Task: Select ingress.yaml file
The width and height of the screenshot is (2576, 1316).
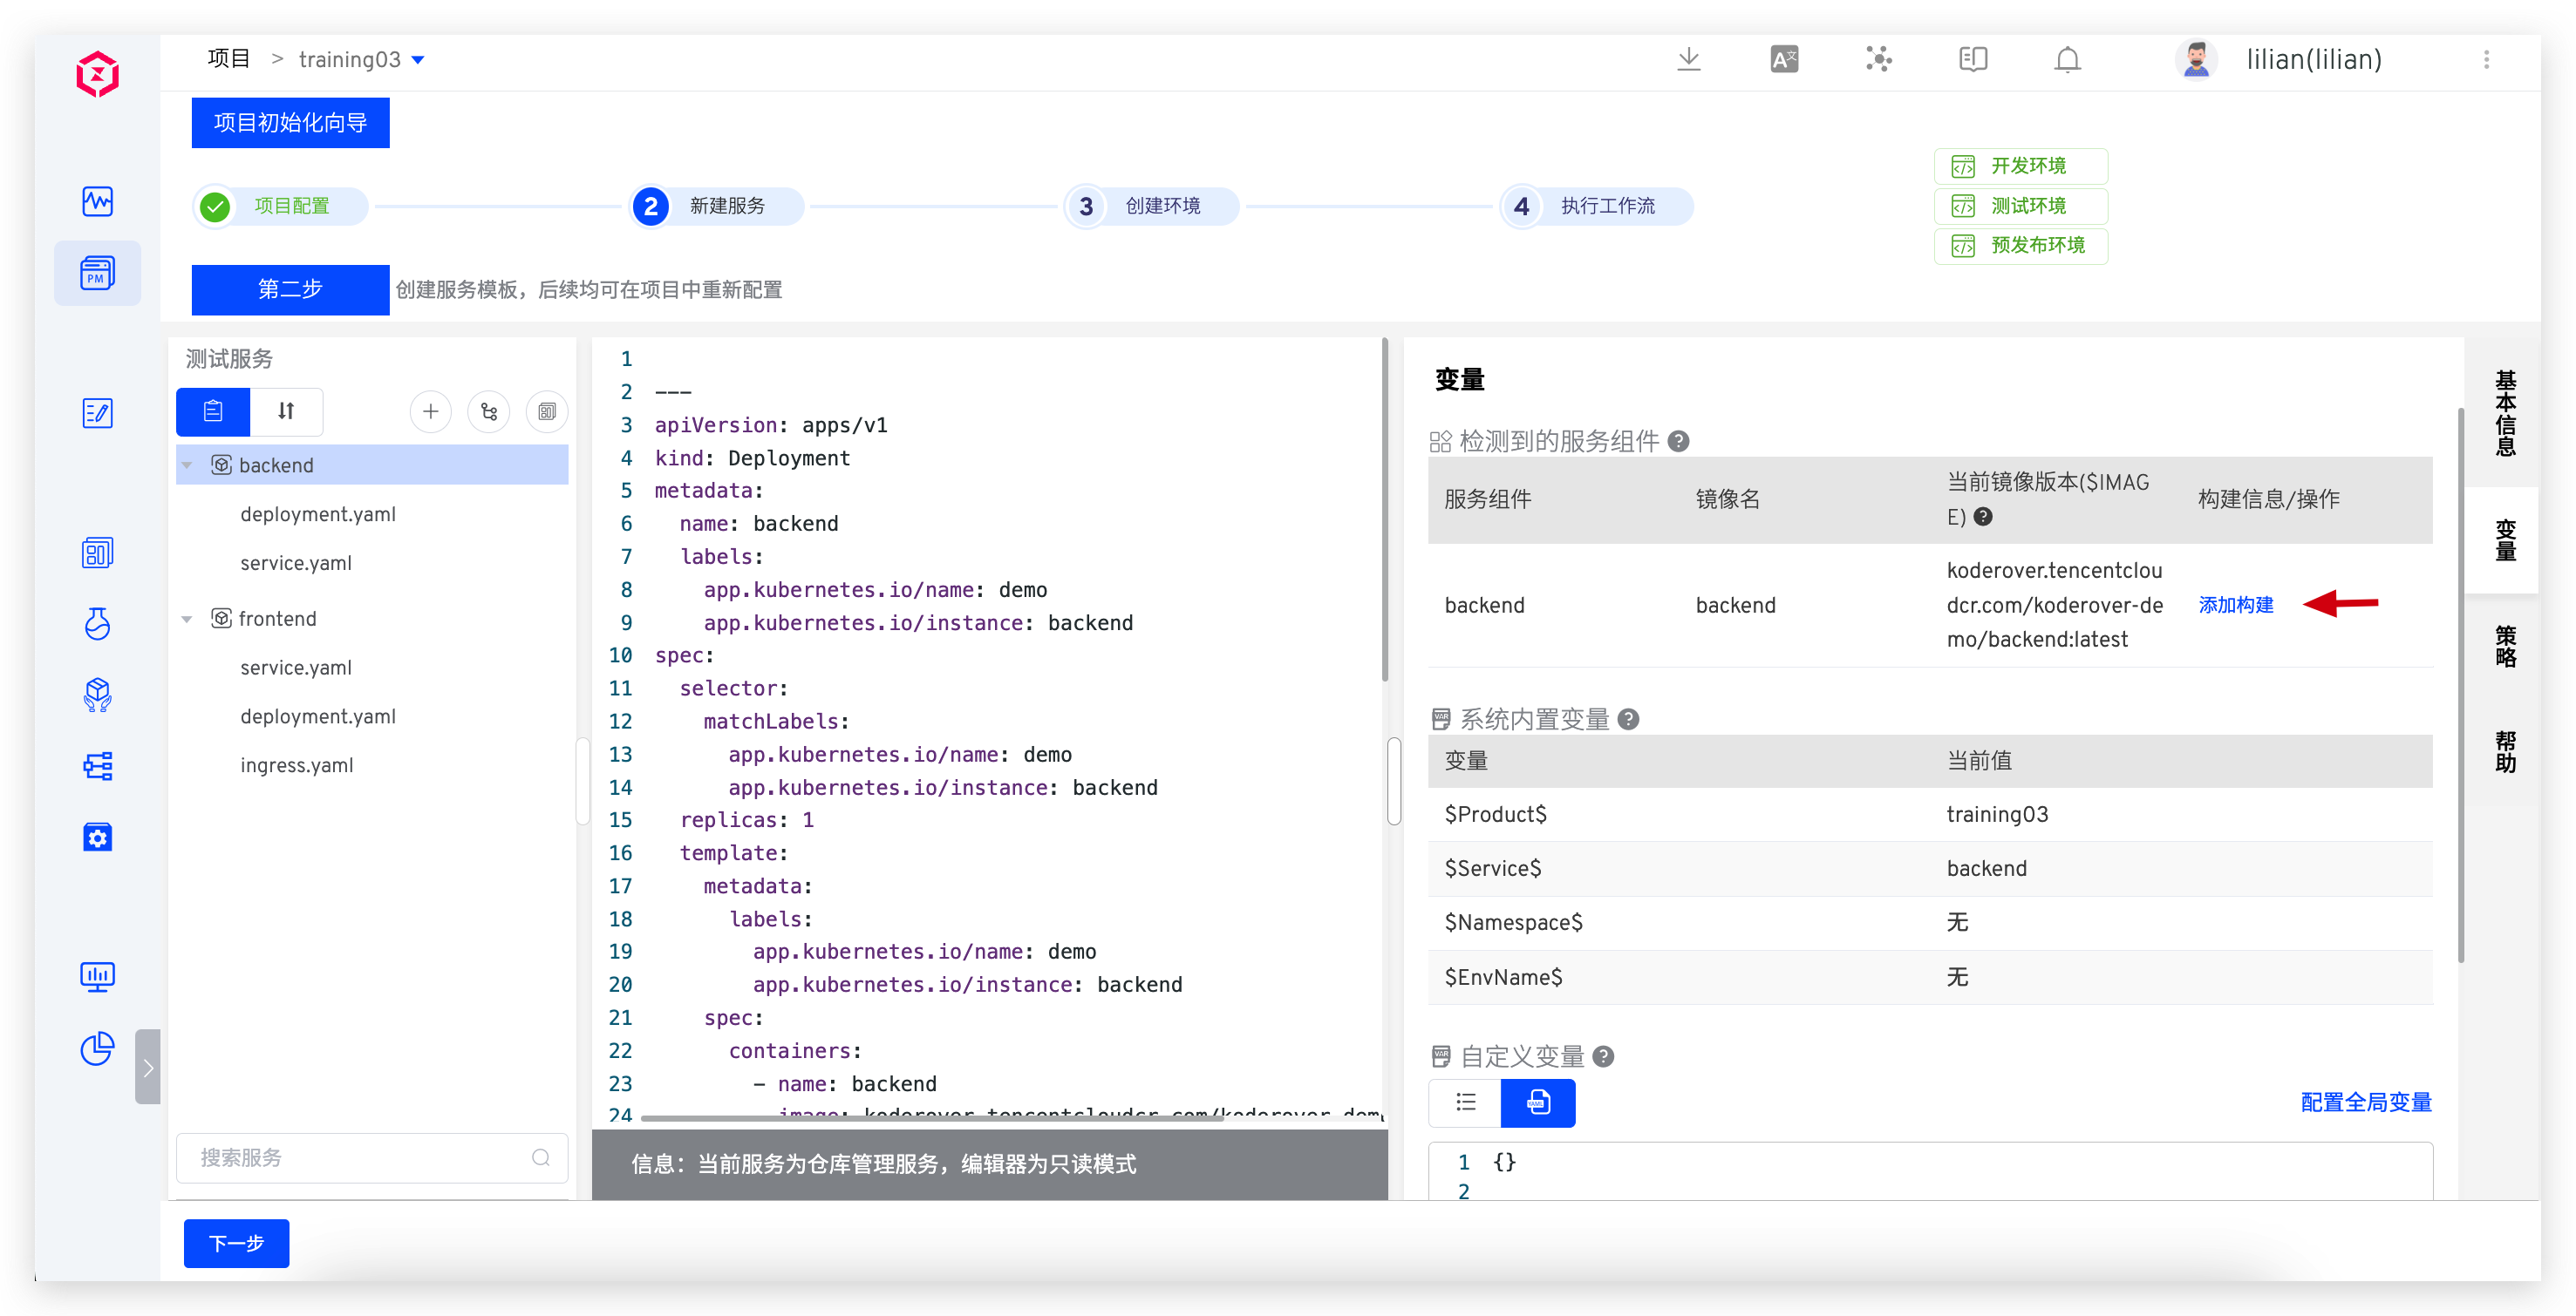Action: (x=297, y=765)
